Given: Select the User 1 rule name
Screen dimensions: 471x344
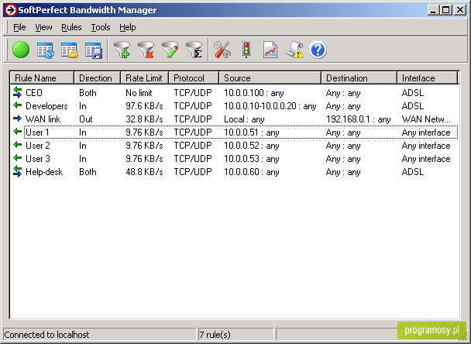Looking at the screenshot, I should [37, 132].
